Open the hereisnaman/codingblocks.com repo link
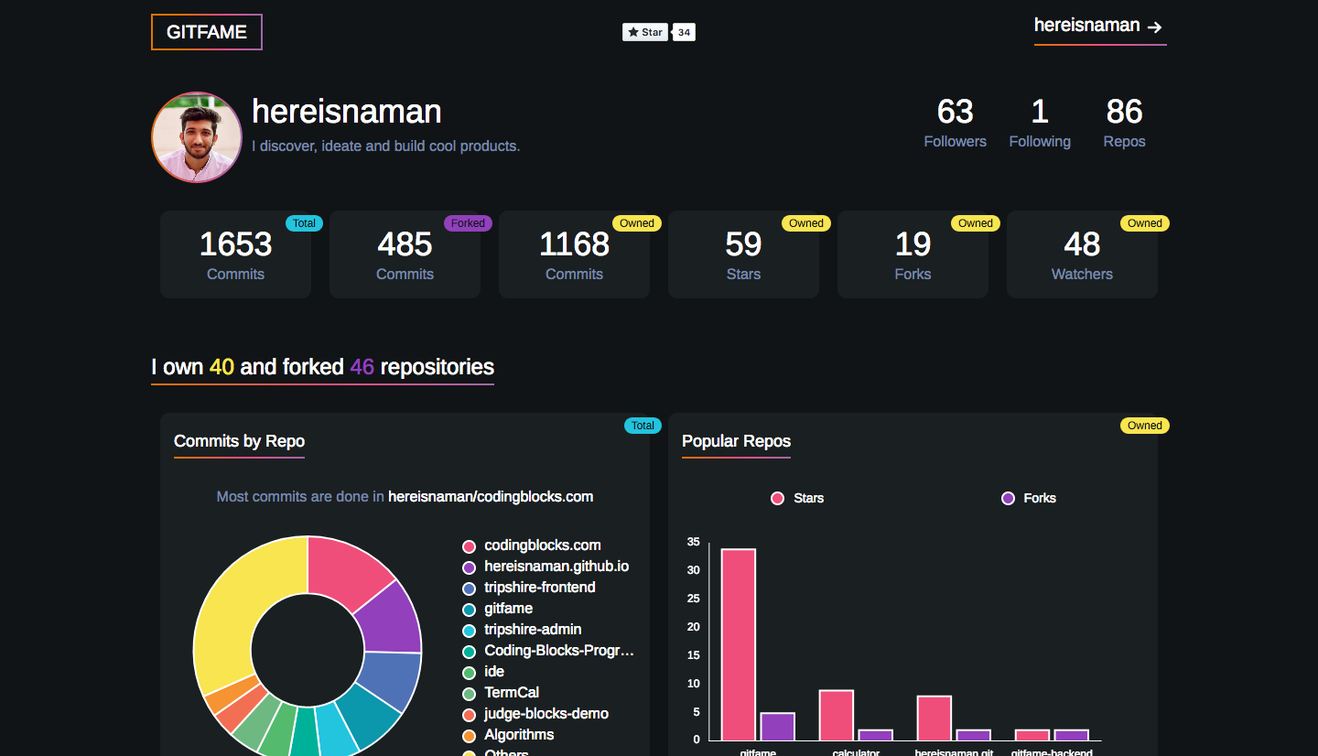The height and width of the screenshot is (756, 1318). coord(492,496)
